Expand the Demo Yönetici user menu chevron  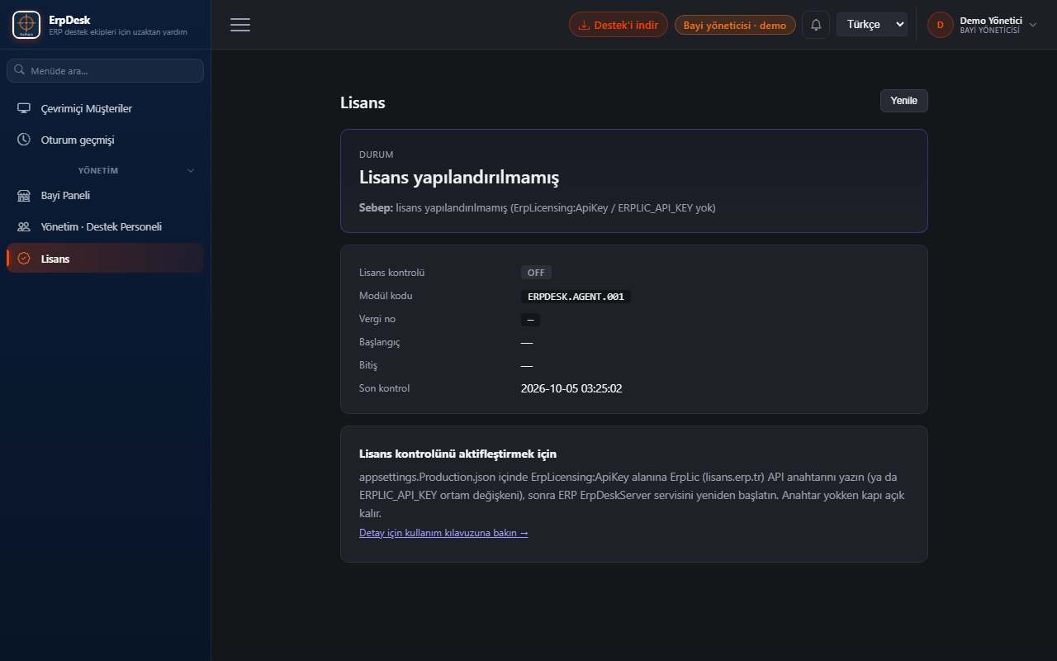[1032, 25]
